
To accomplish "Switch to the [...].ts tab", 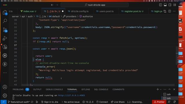I will click(52, 11).
